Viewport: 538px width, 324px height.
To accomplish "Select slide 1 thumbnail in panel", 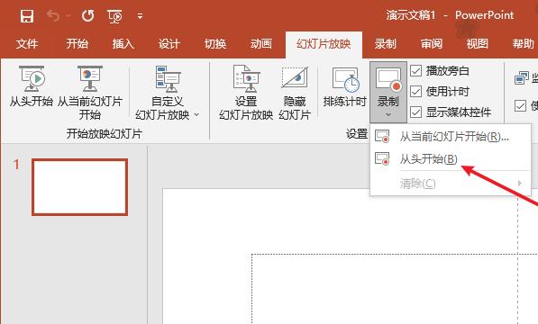I will tap(79, 187).
